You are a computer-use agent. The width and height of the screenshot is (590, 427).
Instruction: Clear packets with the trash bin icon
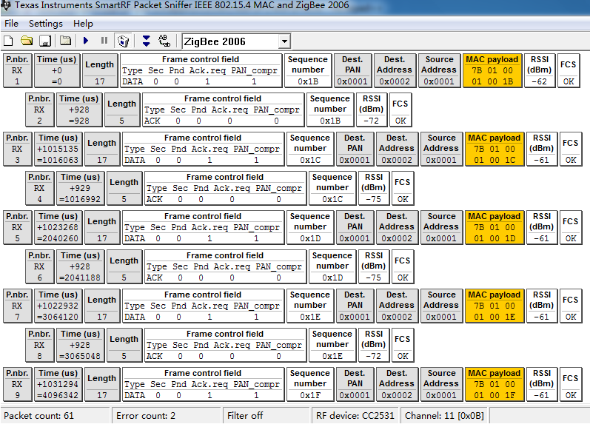124,41
